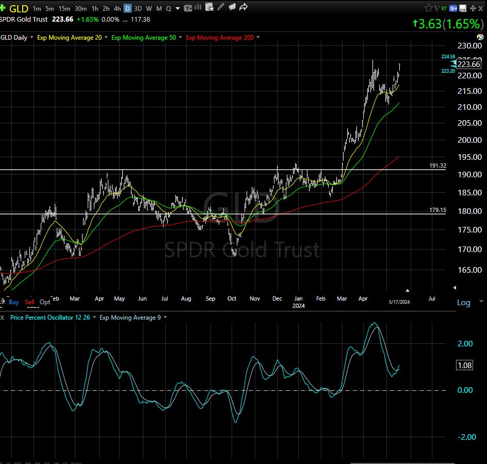The width and height of the screenshot is (487, 464).
Task: Click the color palette wheel icon
Action: click(480, 37)
